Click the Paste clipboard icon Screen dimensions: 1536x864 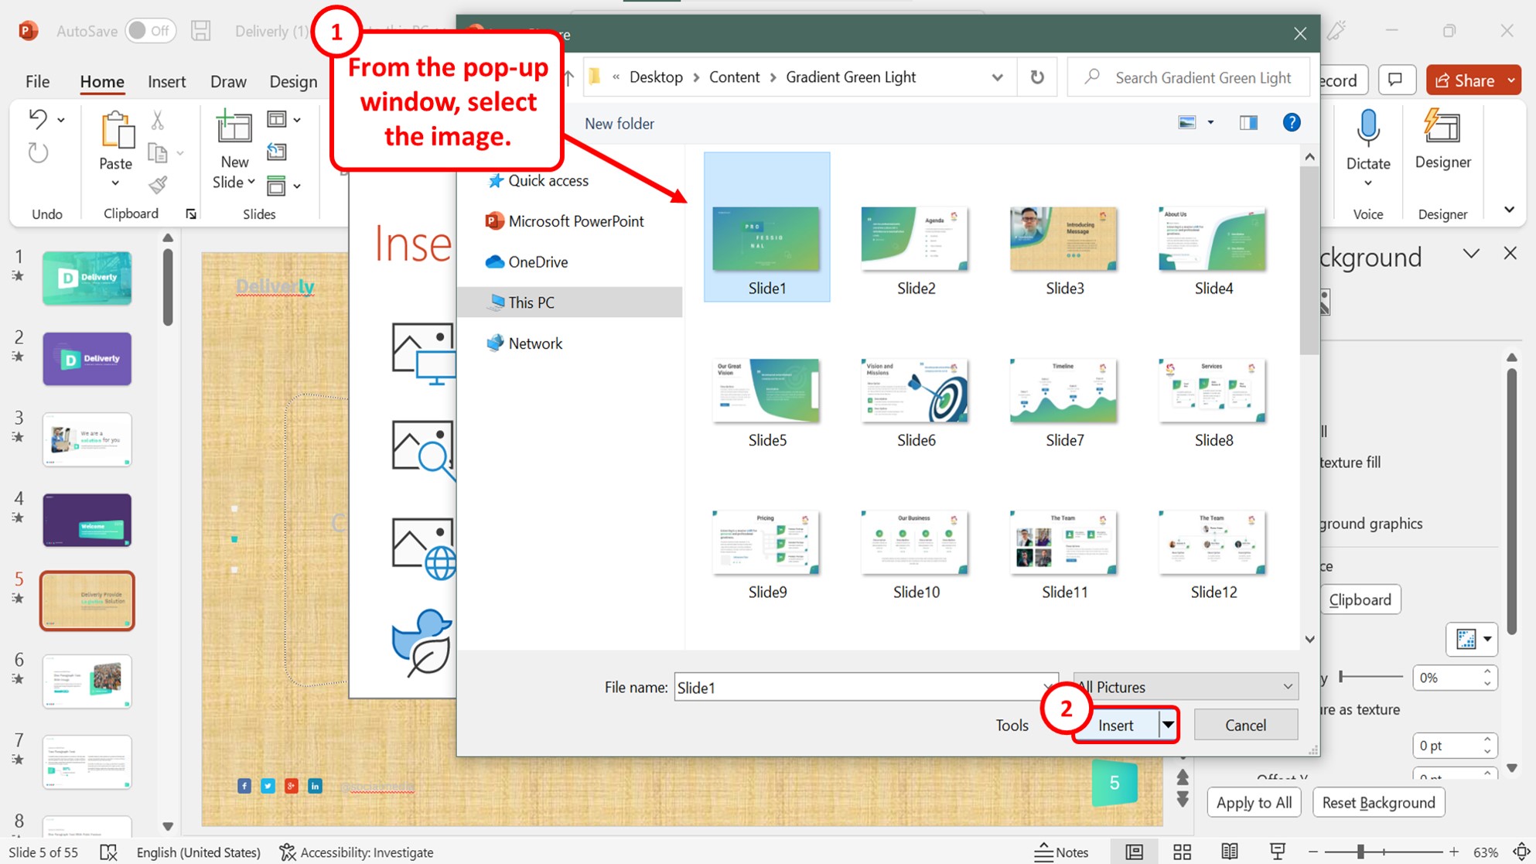[x=116, y=129]
